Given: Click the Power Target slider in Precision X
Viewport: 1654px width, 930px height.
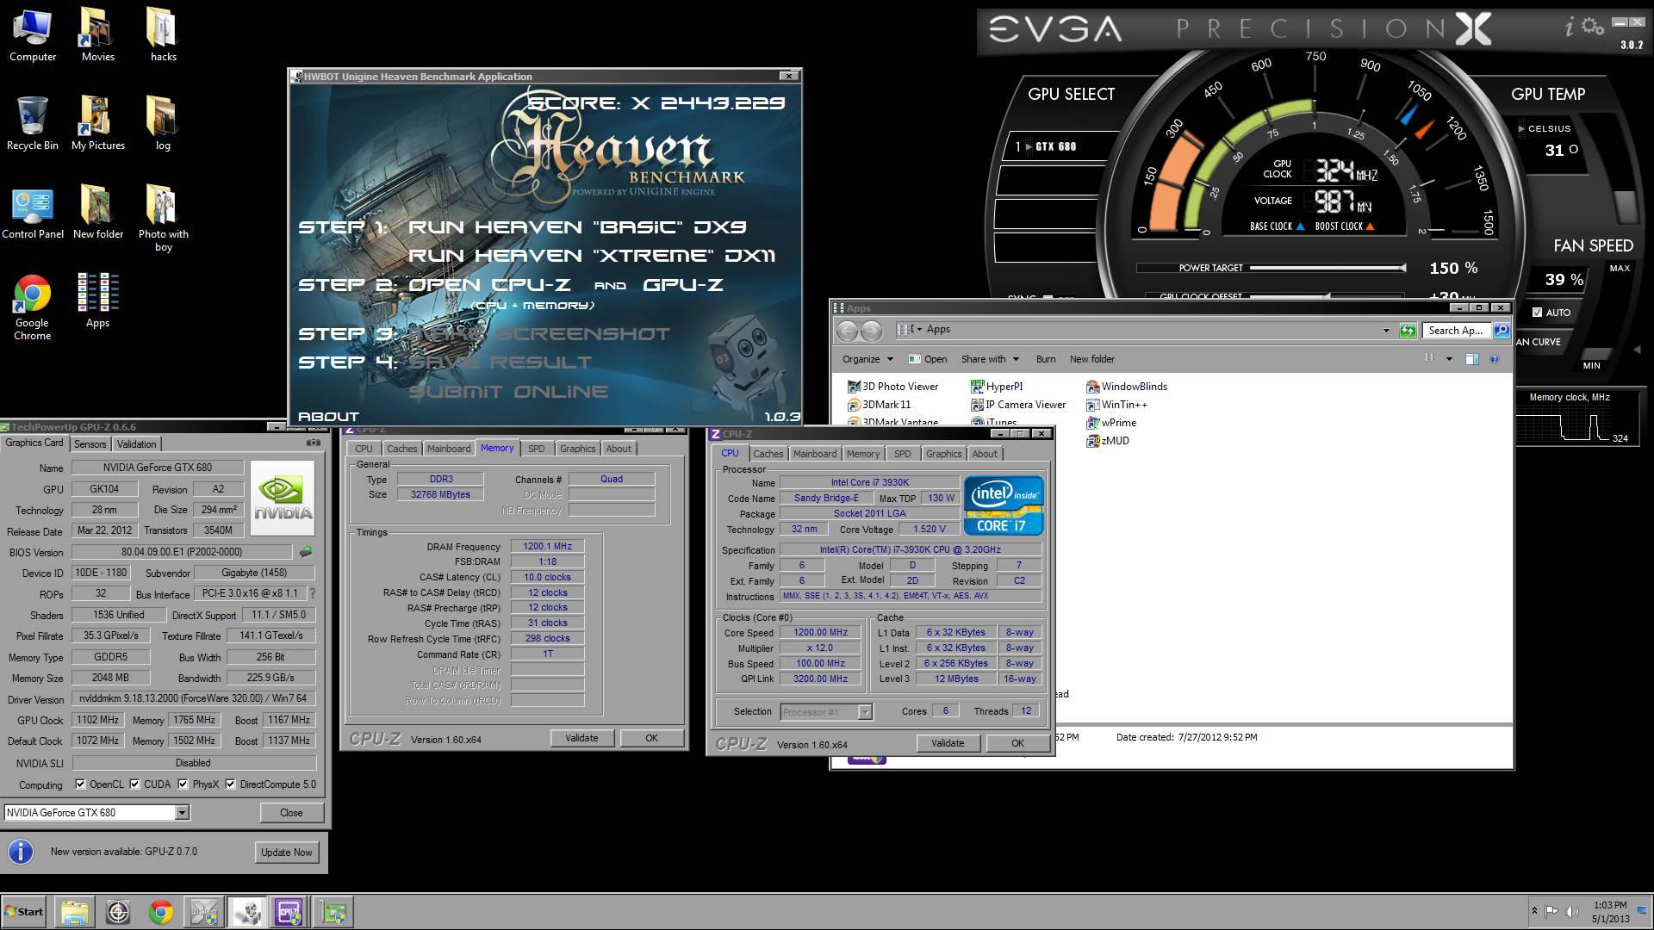Looking at the screenshot, I should pyautogui.click(x=1328, y=268).
